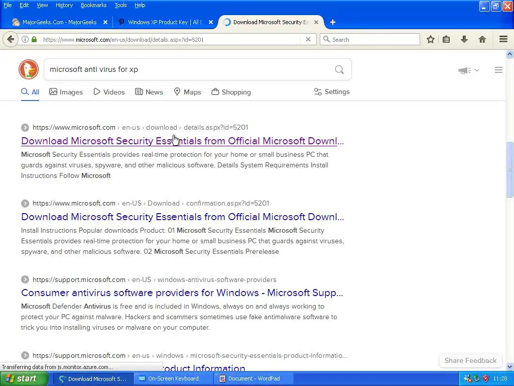This screenshot has height=386, width=514.
Task: Open the Firefox hamburger menu
Action: pos(503,39)
